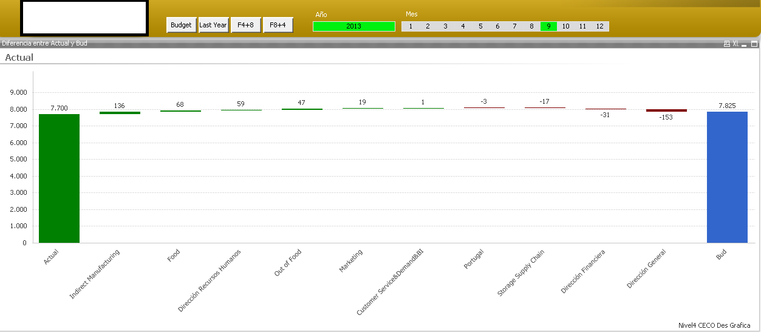Pick month 6 in Mes selector
761x332 pixels.
click(497, 26)
